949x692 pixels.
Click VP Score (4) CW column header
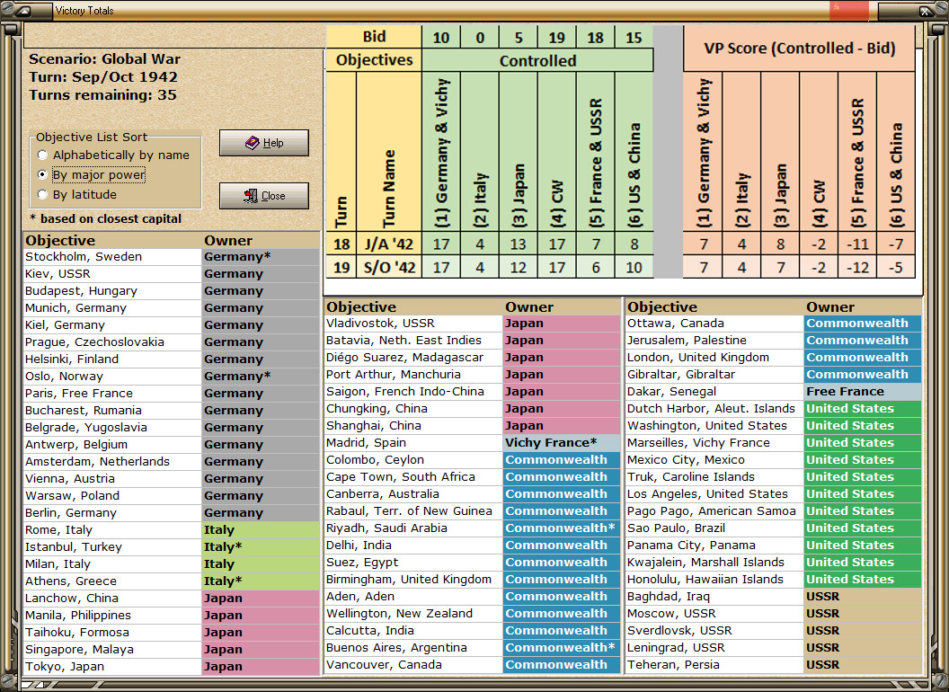coord(819,151)
